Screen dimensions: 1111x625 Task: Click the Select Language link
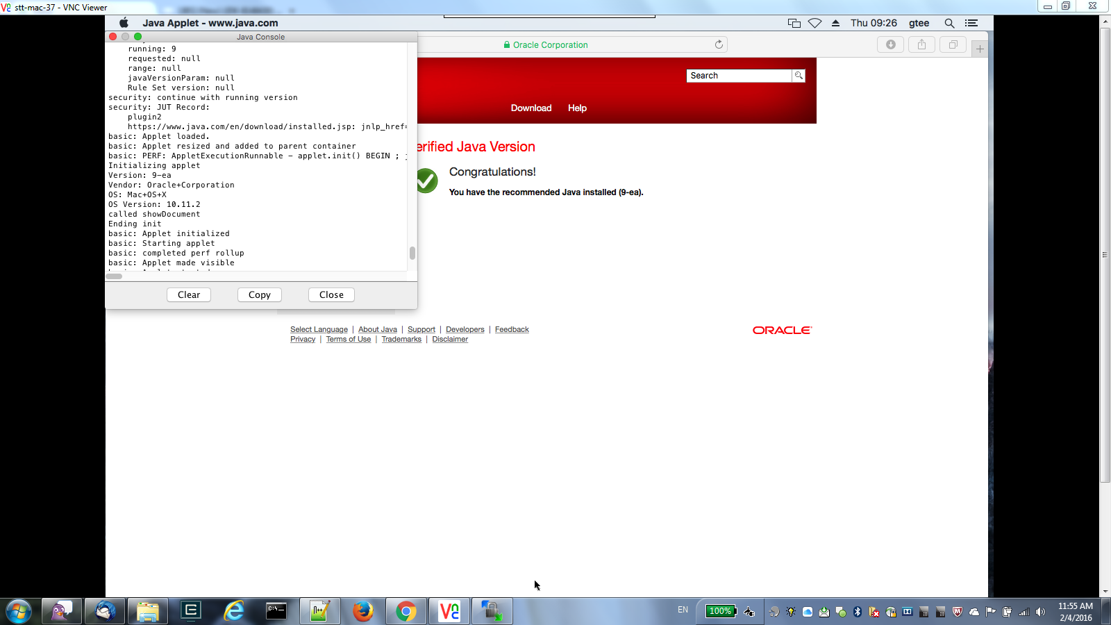click(x=319, y=330)
